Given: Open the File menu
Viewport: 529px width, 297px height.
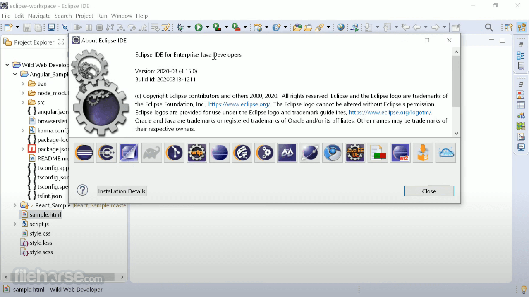Looking at the screenshot, I should pyautogui.click(x=6, y=16).
